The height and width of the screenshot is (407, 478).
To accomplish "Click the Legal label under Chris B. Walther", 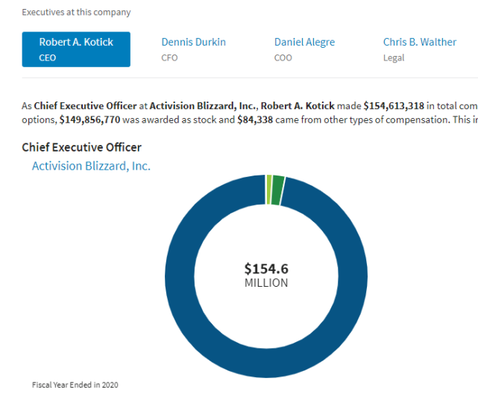I will 394,58.
